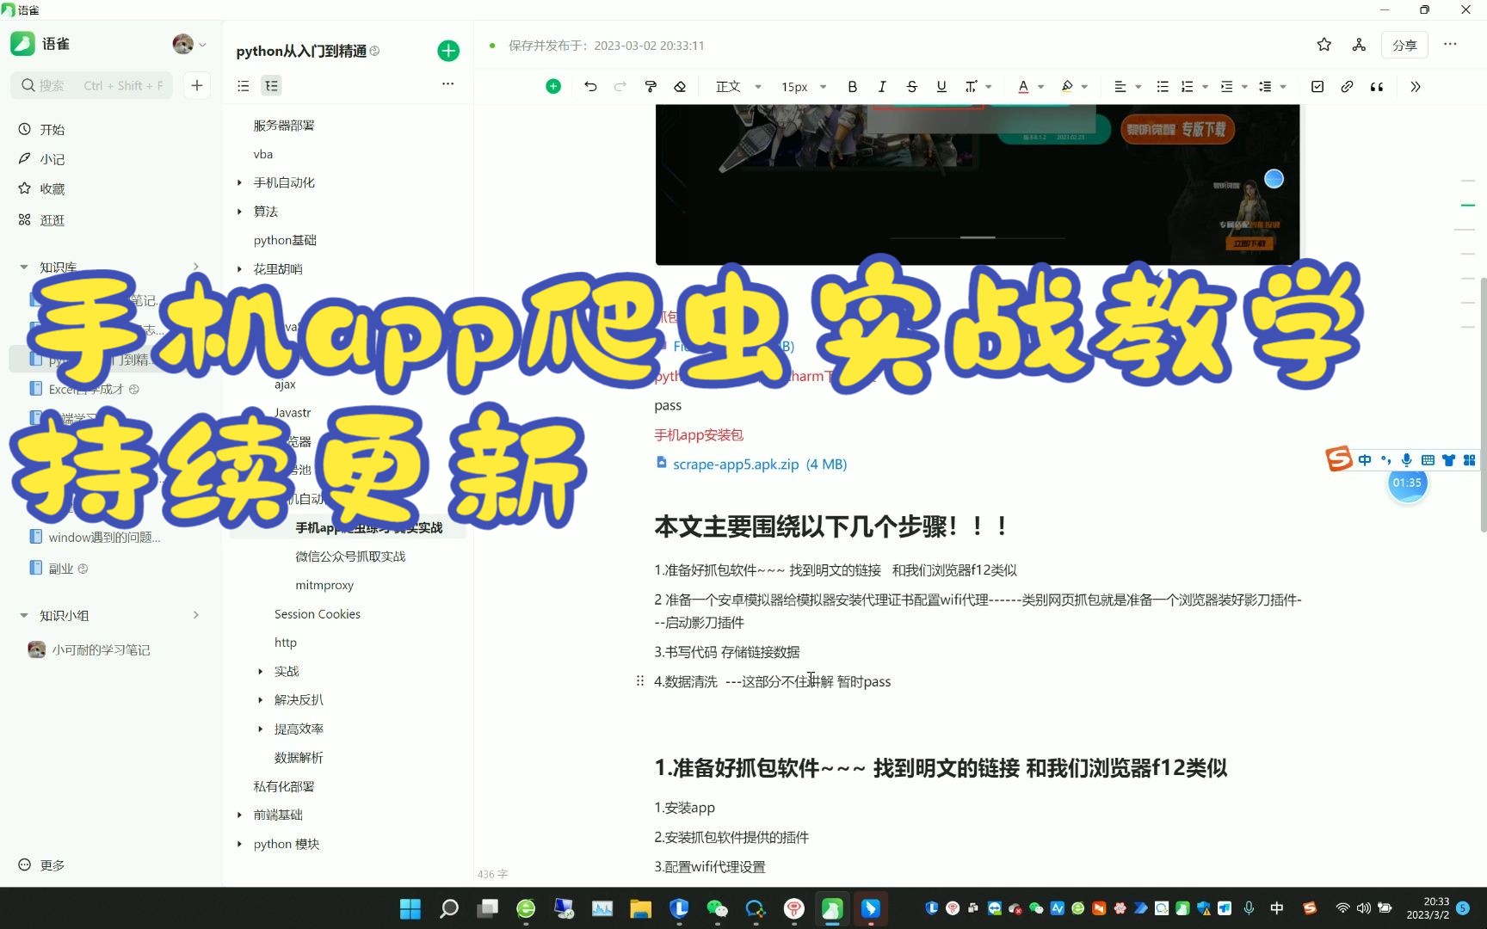Select 收藏 in the left sidebar
This screenshot has height=929, width=1487.
tap(52, 188)
